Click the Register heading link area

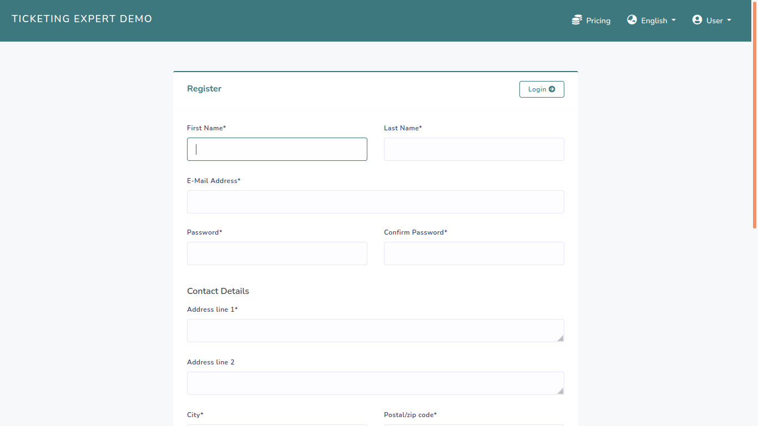(204, 88)
